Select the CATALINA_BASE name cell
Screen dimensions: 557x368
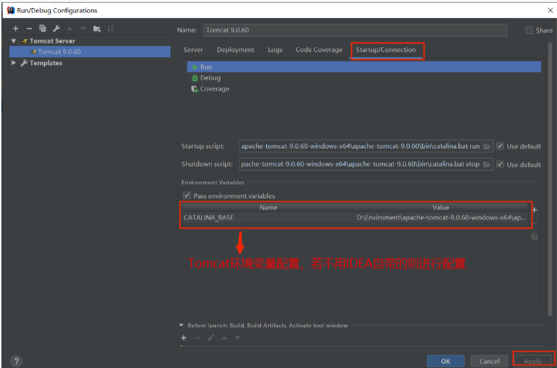[x=268, y=218]
